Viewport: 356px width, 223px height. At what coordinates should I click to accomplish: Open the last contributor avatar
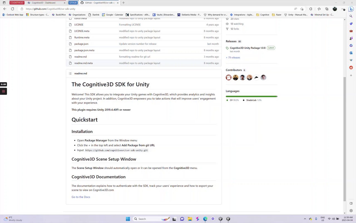(263, 77)
